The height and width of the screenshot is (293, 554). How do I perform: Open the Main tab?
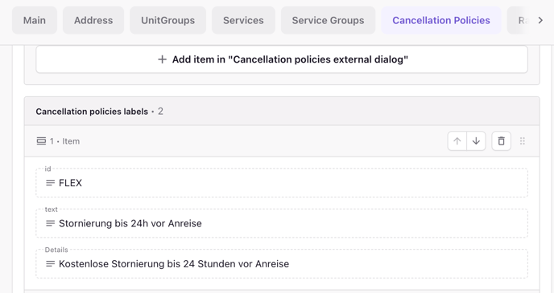(35, 20)
